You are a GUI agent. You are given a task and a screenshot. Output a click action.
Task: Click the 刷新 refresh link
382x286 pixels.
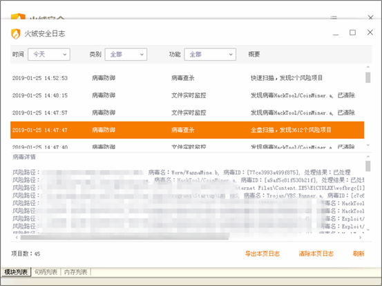[359, 254]
